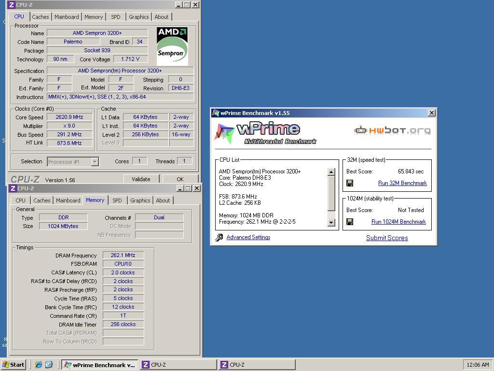Click CPU List scrollbar up arrow

(331, 172)
